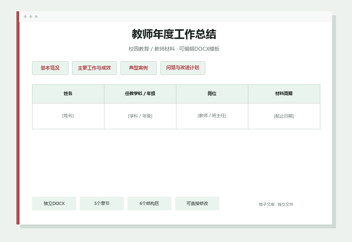This screenshot has width=352, height=242.
Task: Select the 6个结构区 badge
Action: click(149, 203)
